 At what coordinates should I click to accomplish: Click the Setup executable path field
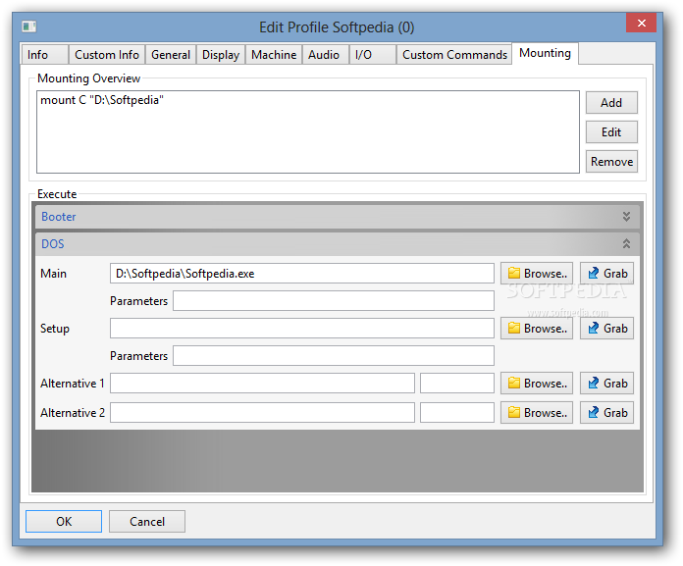click(302, 329)
